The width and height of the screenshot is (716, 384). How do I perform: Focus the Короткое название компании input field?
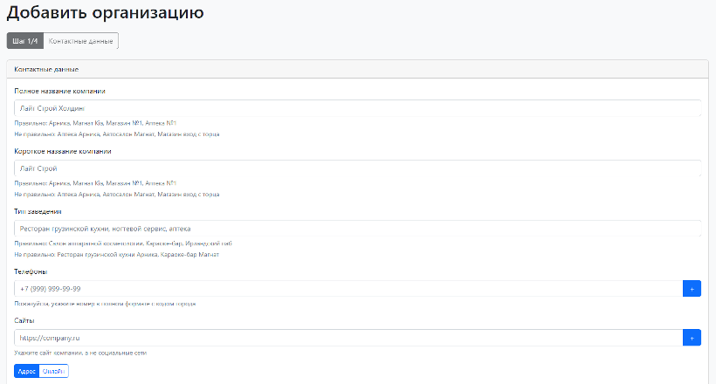coord(357,168)
